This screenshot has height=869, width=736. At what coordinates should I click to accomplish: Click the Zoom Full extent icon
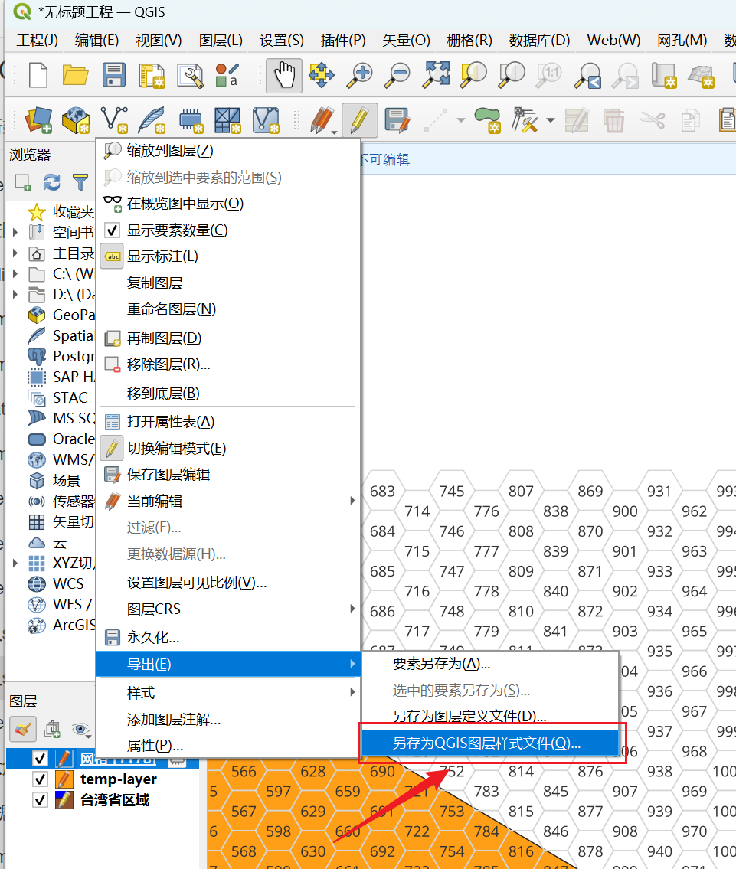437,75
